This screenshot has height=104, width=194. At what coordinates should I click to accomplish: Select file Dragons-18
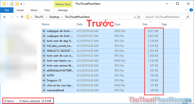[110, 80]
